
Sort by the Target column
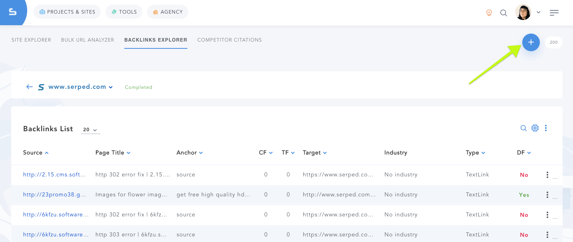(x=315, y=153)
